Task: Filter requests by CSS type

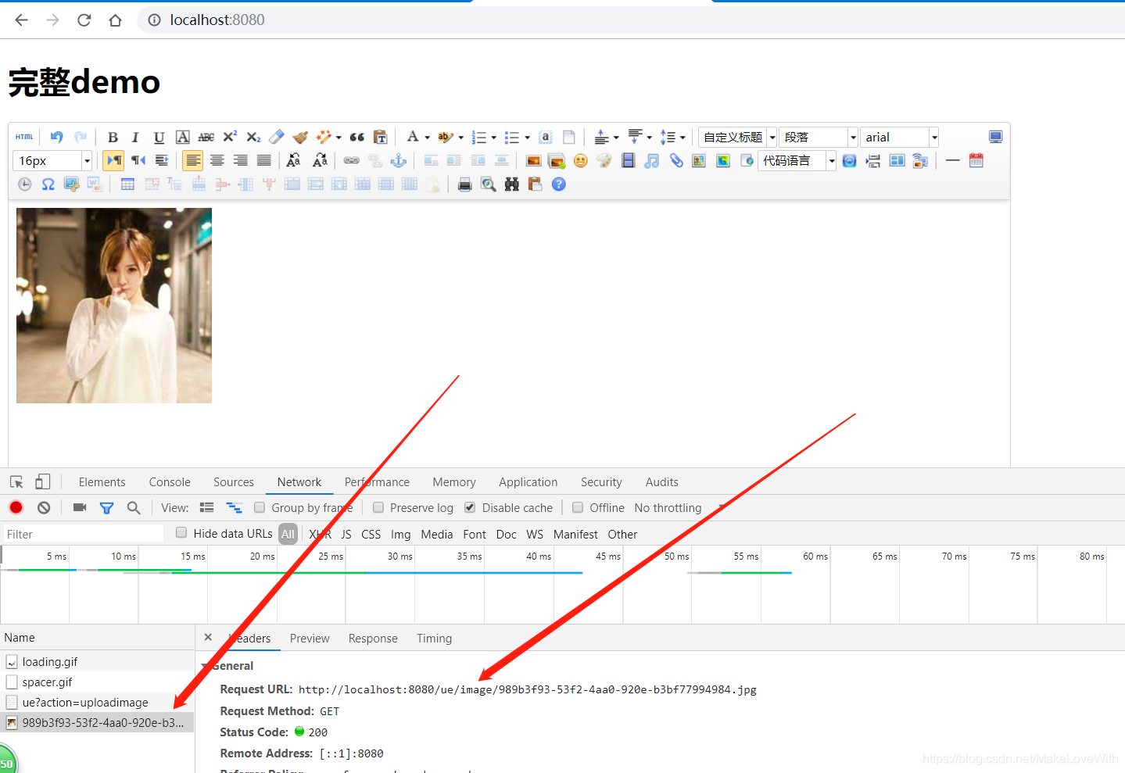Action: 371,535
